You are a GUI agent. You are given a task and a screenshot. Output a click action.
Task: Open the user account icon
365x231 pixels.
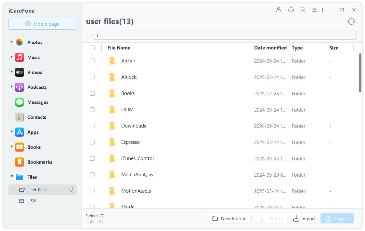pos(278,10)
